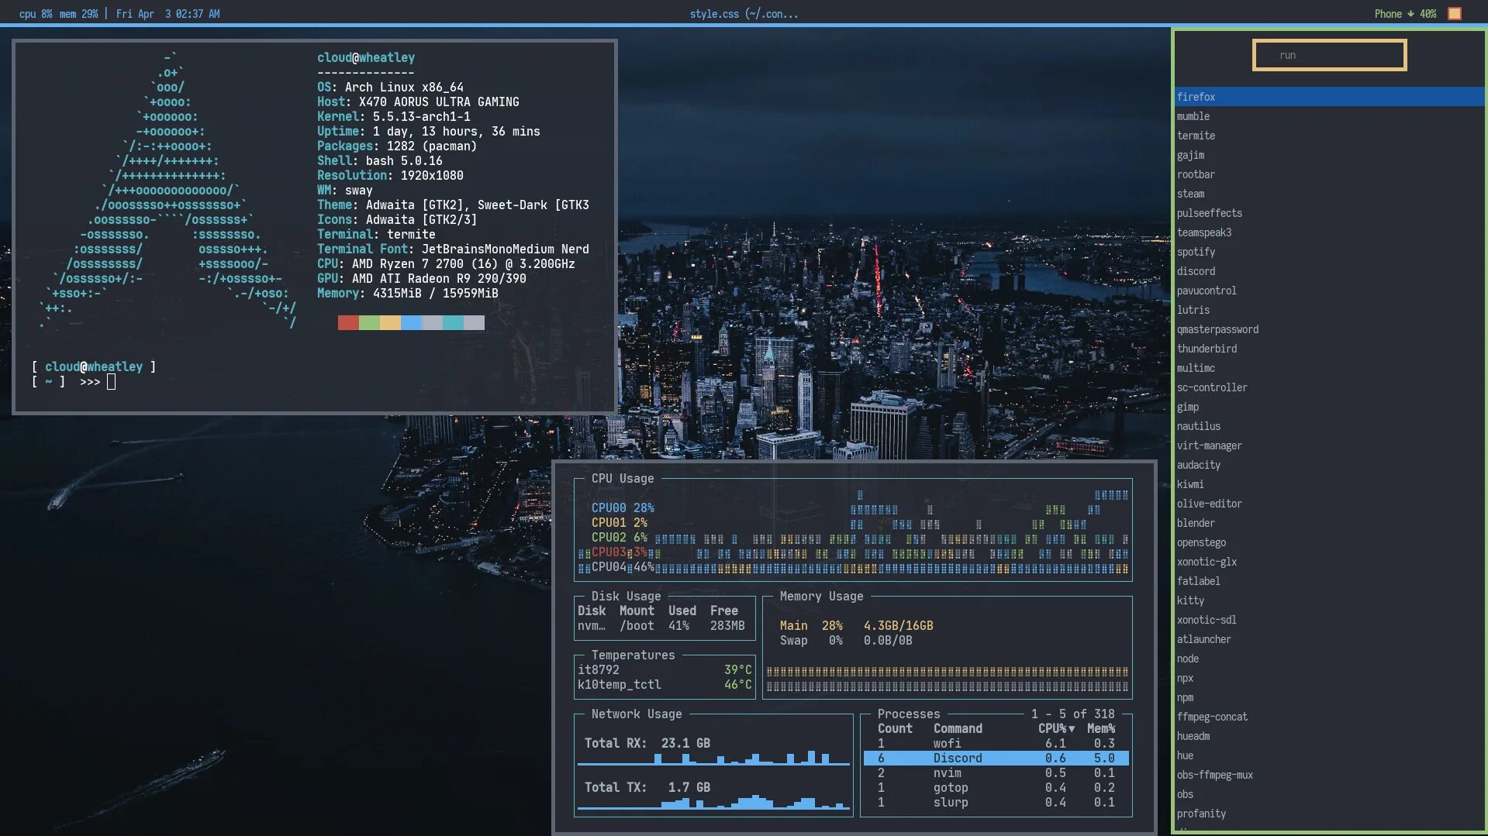
Task: Click the Count column header in gotop
Action: click(895, 728)
